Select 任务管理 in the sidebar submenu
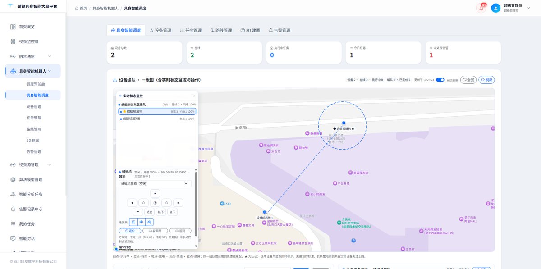The height and width of the screenshot is (269, 541). [x=34, y=118]
